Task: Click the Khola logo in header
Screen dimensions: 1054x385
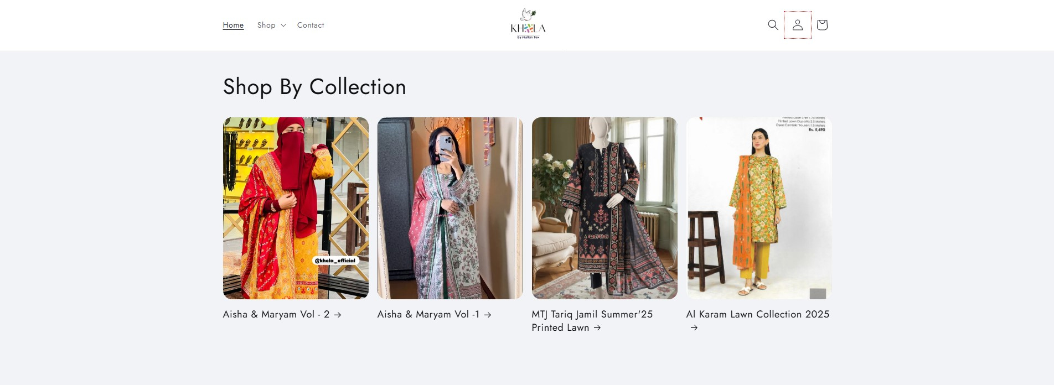Action: pos(528,24)
